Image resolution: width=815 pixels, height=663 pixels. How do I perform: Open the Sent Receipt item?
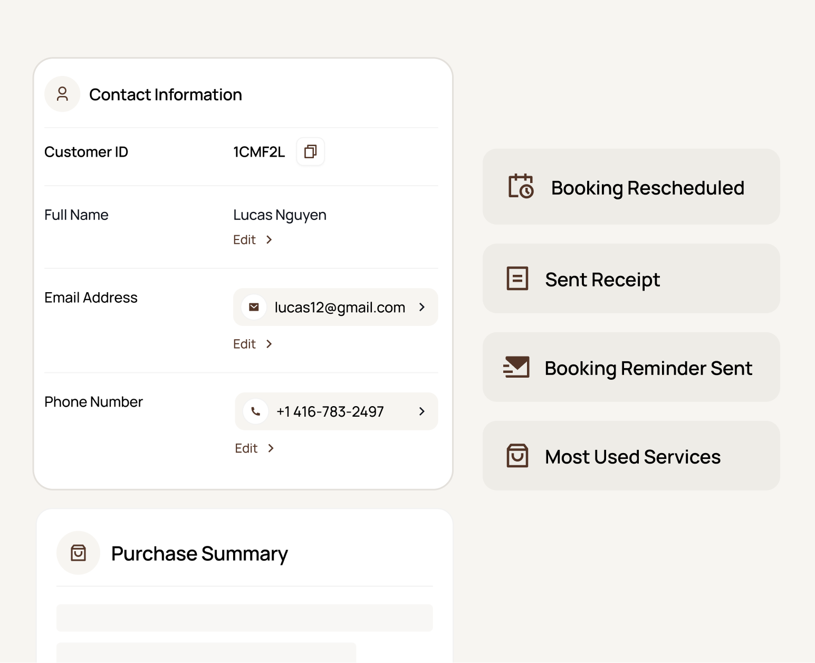tap(631, 278)
